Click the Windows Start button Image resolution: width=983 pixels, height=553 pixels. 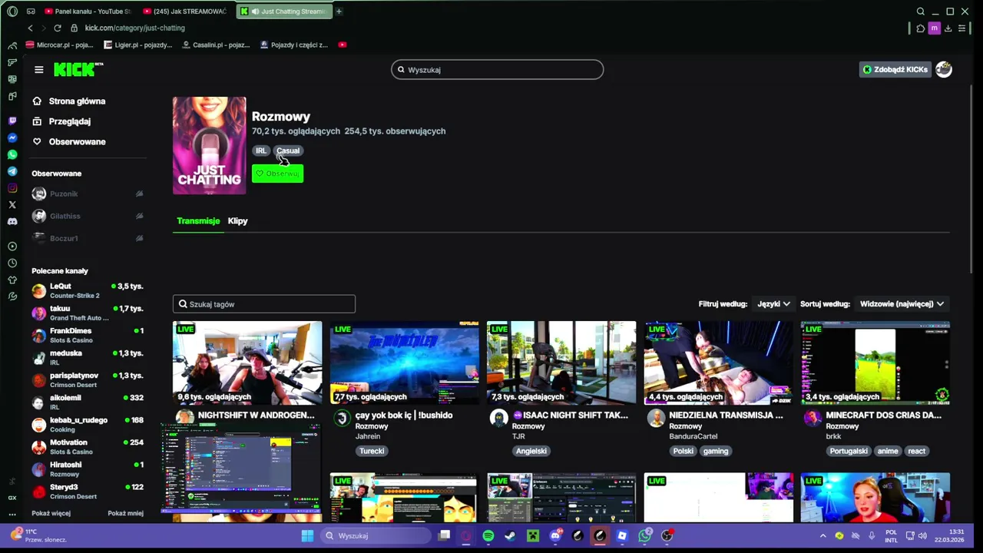point(307,535)
